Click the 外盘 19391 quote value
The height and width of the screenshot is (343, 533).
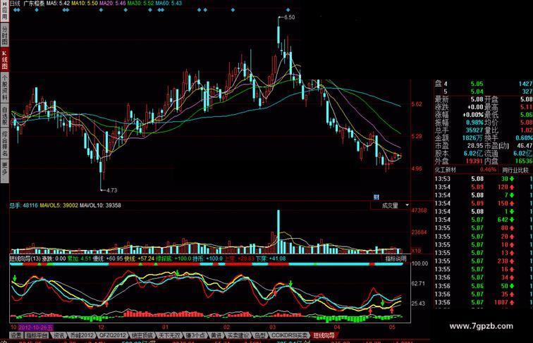point(474,161)
